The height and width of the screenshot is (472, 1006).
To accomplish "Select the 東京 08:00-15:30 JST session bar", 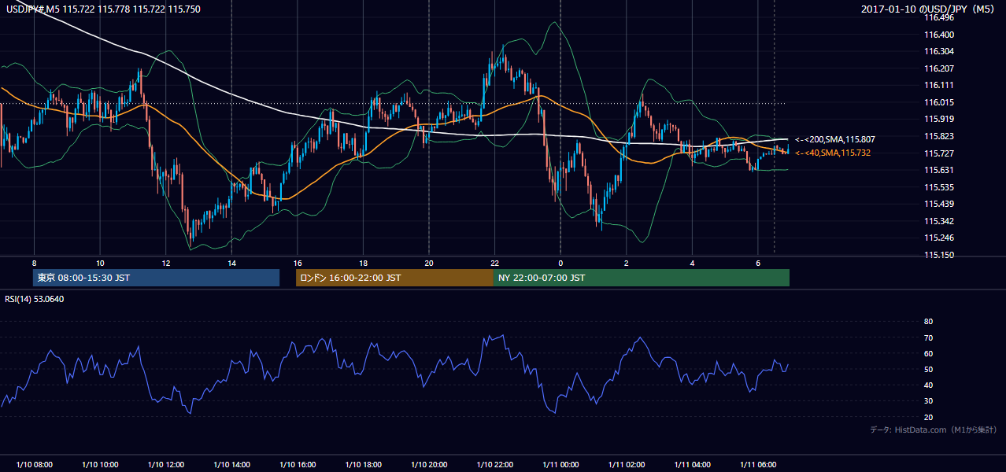I will click(156, 278).
